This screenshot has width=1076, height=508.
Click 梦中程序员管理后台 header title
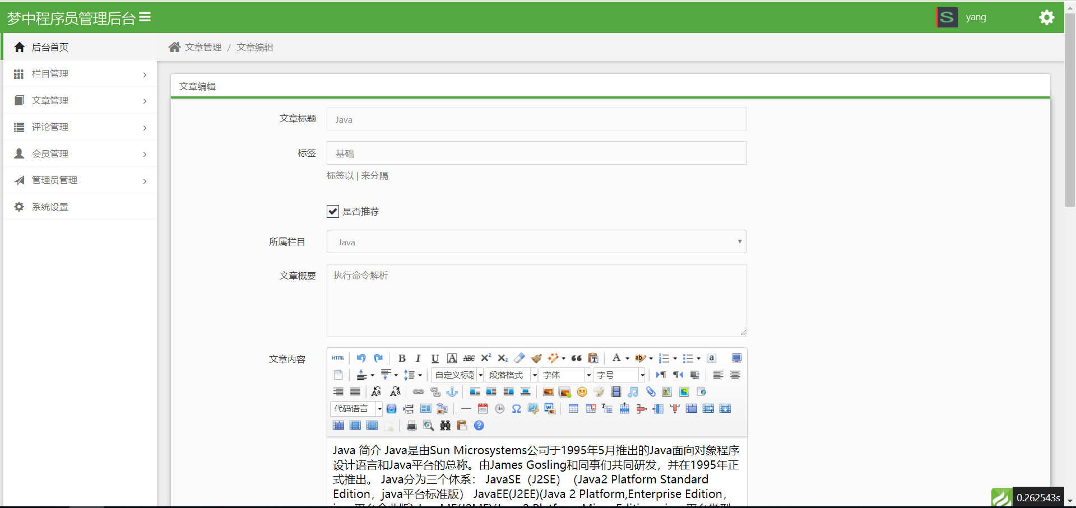[x=71, y=18]
